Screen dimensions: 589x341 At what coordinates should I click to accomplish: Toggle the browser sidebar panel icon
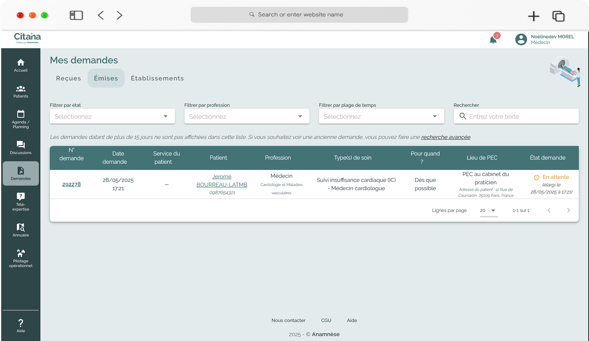[x=76, y=15]
